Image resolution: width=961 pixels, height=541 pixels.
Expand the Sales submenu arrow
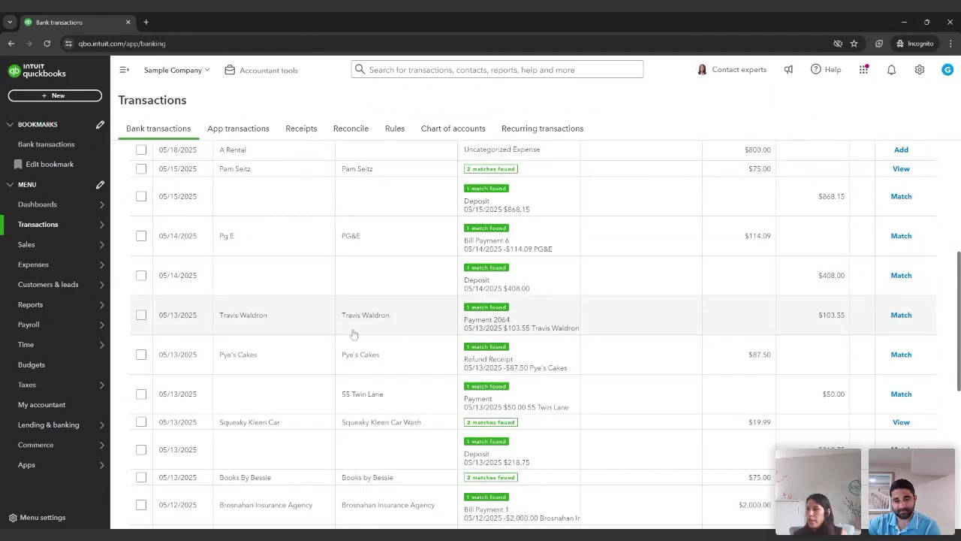point(102,245)
